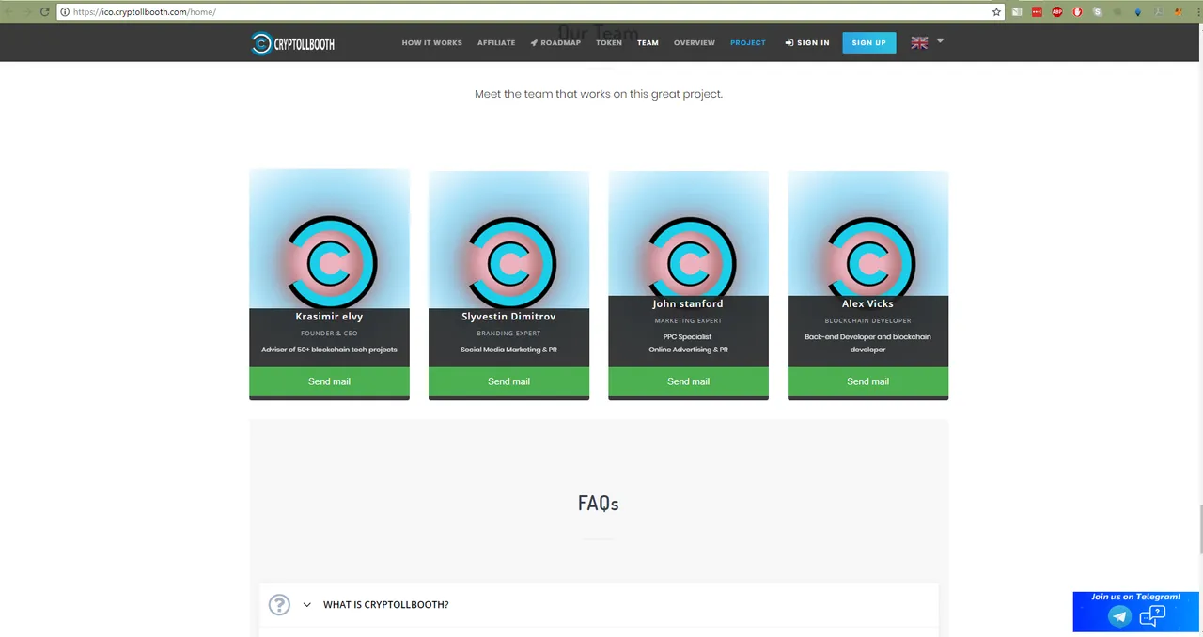Screen dimensions: 1203x637
Task: Open the Project nav link
Action: pyautogui.click(x=748, y=43)
